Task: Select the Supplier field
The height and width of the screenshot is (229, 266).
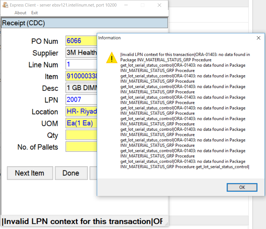Action: tap(81, 53)
